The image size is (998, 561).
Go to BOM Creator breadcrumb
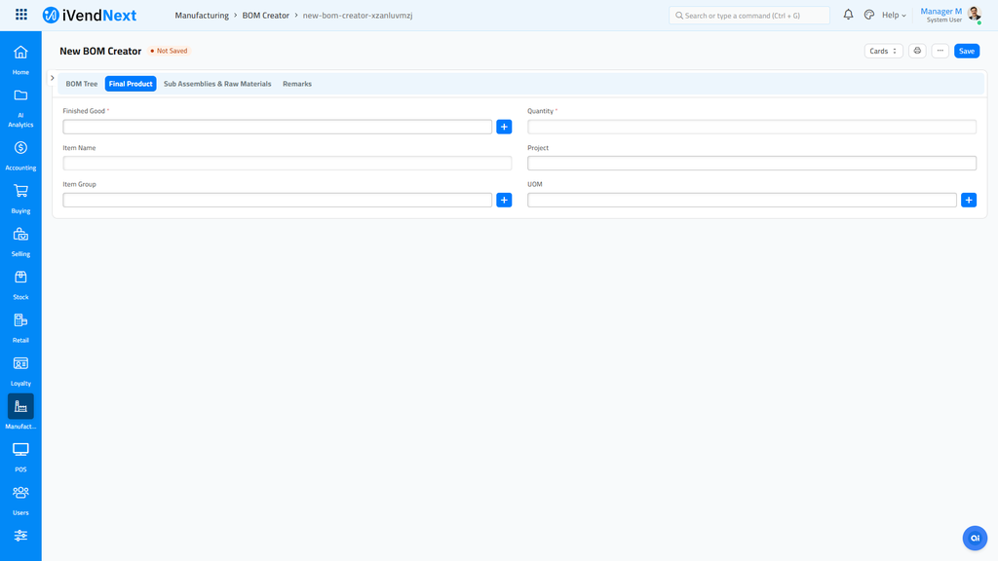coord(265,16)
